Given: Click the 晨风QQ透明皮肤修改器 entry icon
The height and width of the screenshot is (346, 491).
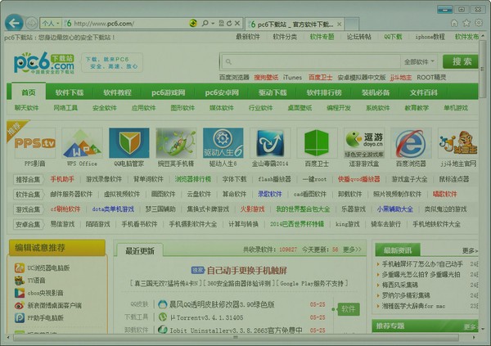Looking at the screenshot, I should tap(163, 304).
